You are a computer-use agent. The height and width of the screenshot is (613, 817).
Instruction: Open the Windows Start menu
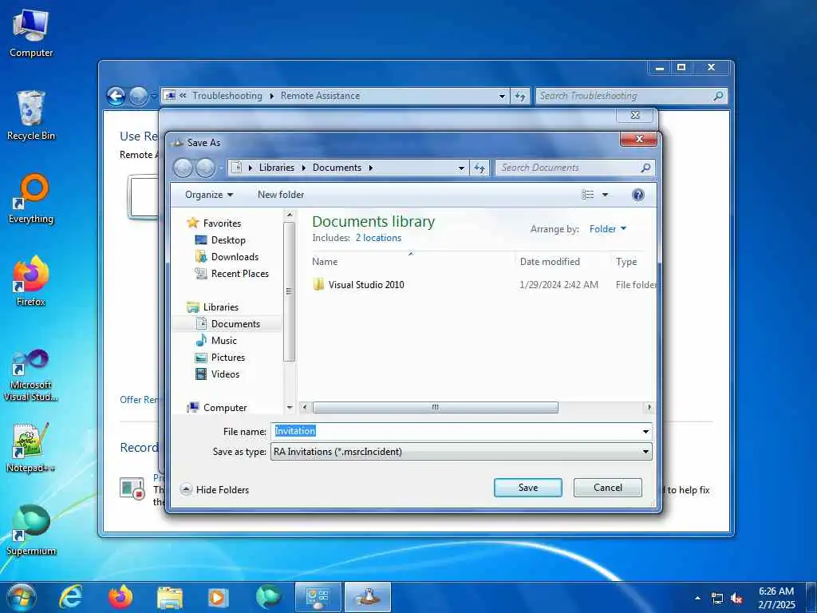coord(22,597)
